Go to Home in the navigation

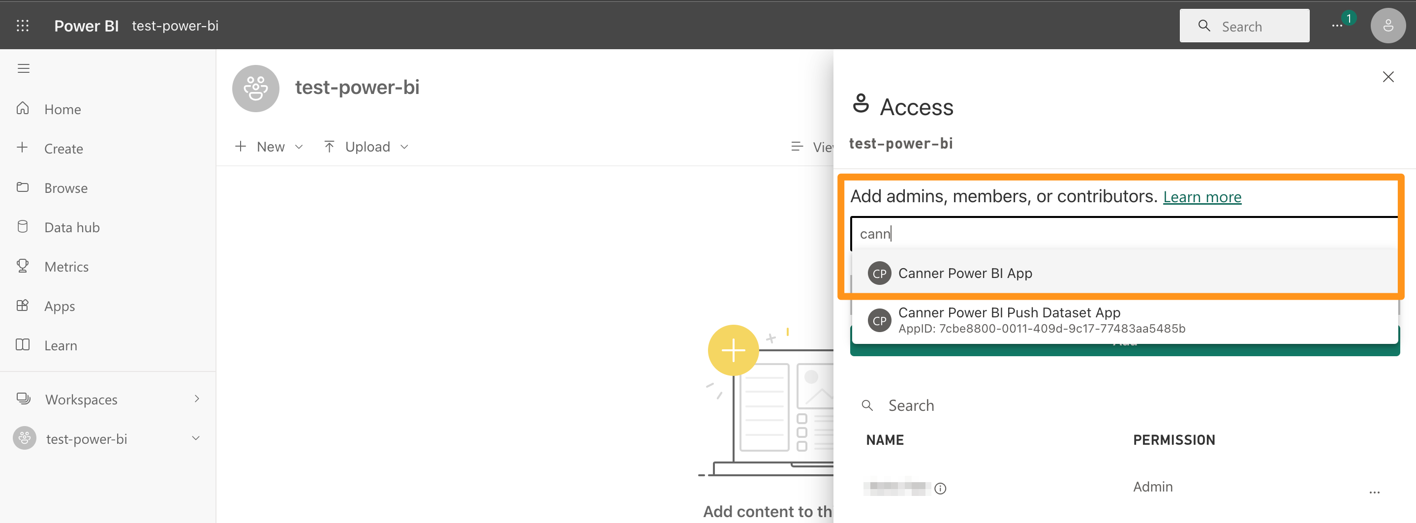62,109
